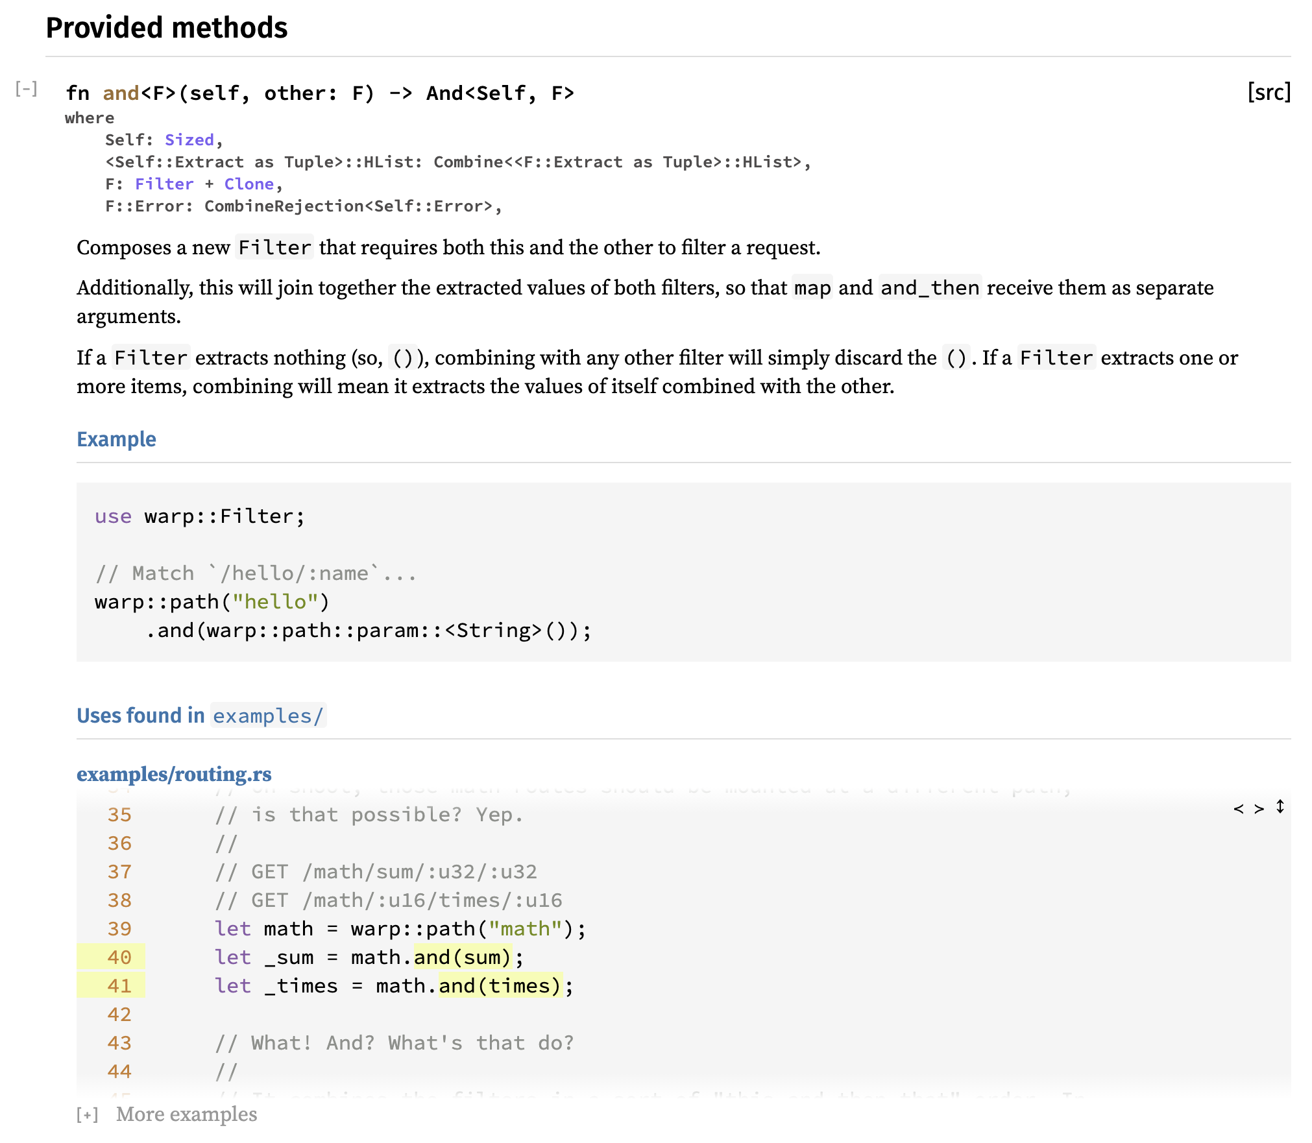
Task: Click the '// What! And? What's that do?' comment
Action: point(395,1043)
